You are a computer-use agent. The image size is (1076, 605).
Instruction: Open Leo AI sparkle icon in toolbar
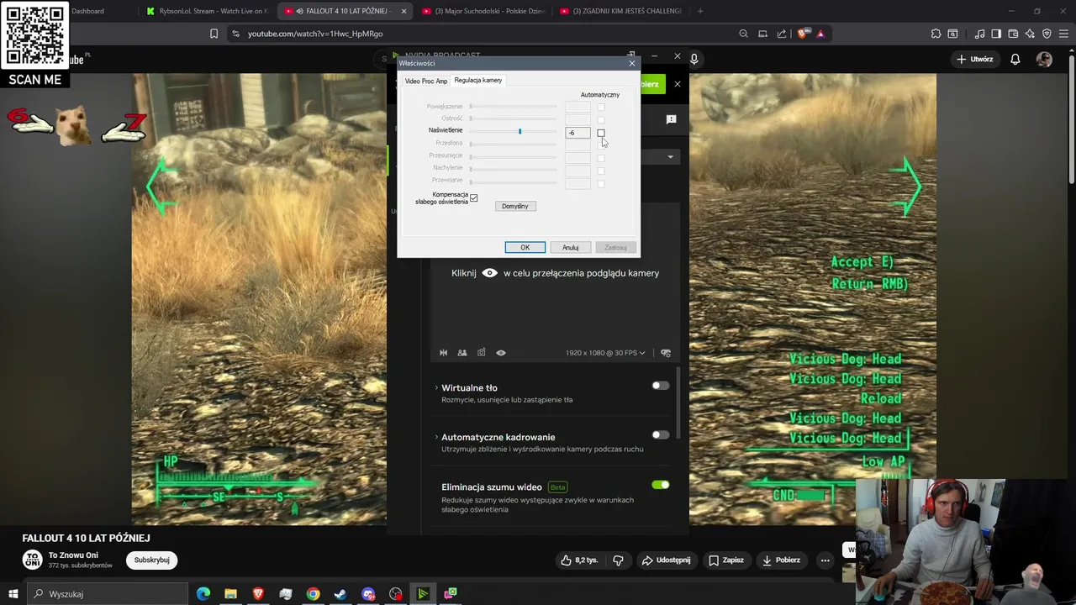[1030, 34]
